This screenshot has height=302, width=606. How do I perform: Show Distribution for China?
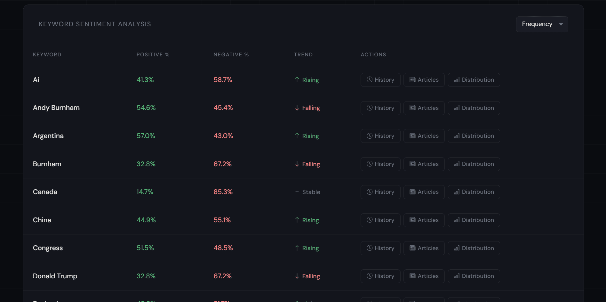coord(474,220)
